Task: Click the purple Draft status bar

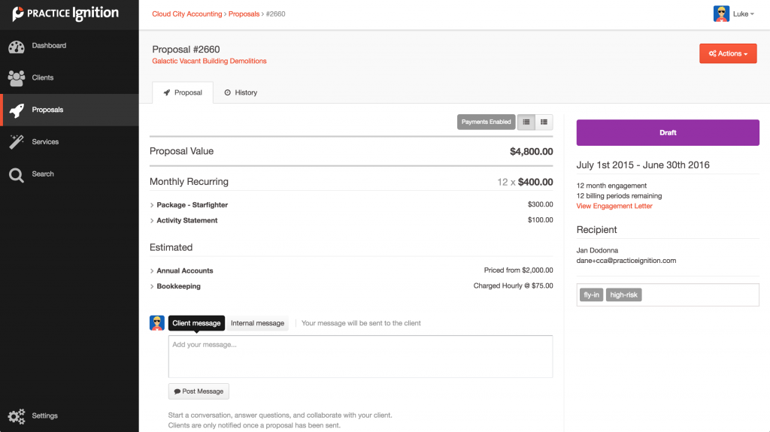Action: (x=668, y=132)
